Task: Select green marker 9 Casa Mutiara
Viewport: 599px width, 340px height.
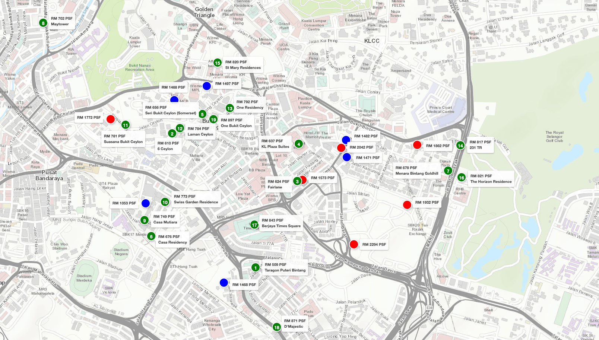Action: coord(145,220)
